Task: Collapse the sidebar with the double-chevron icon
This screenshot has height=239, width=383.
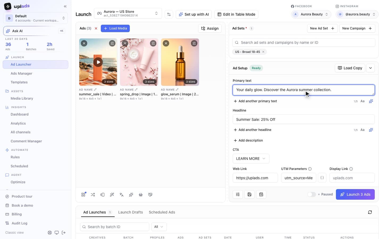Action: click(65, 6)
